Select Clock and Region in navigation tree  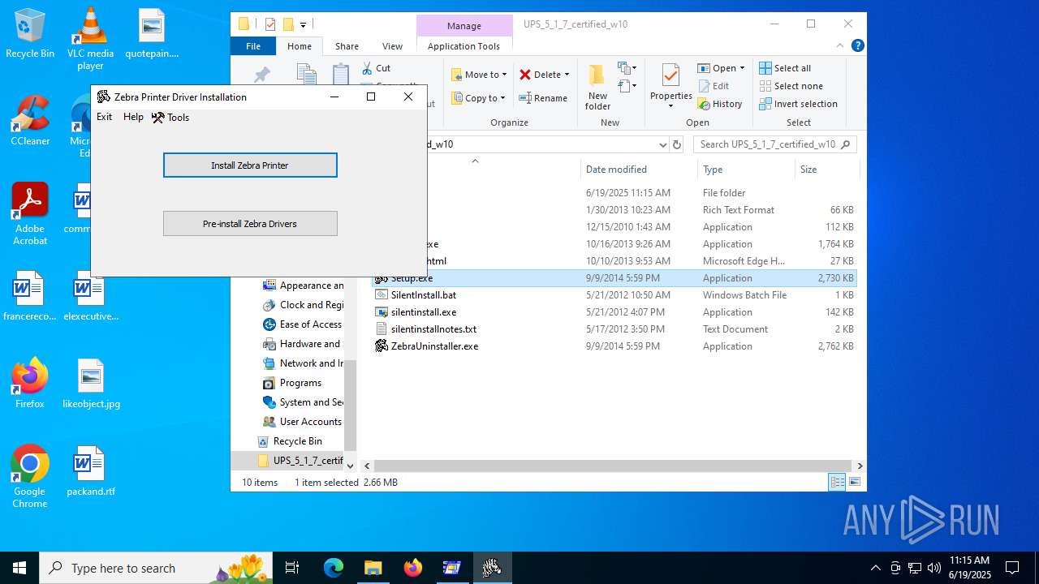[x=303, y=305]
